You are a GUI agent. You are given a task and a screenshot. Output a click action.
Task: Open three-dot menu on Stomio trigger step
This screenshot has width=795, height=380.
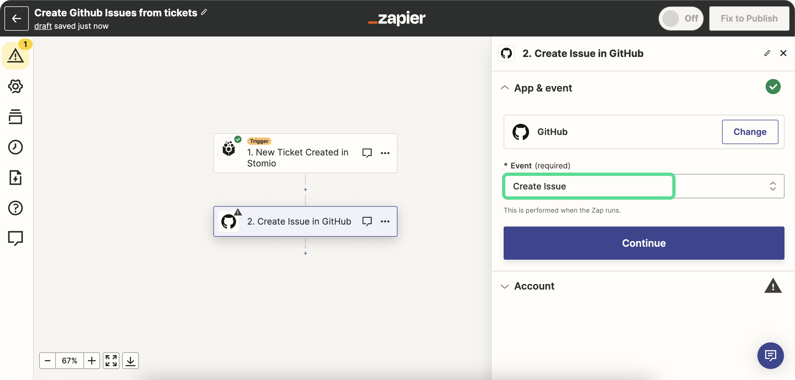pos(385,153)
